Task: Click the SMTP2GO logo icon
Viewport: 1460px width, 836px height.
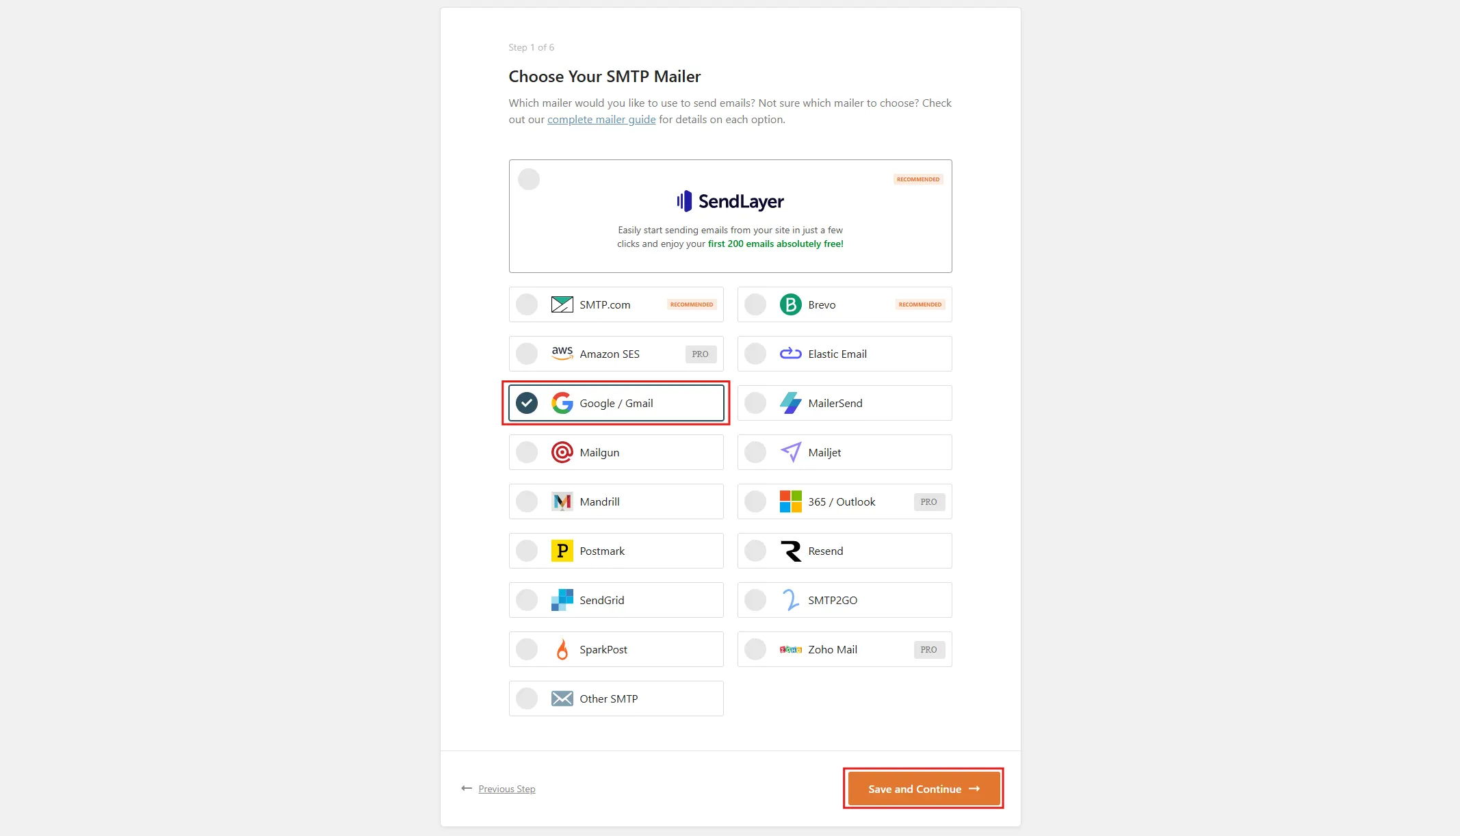Action: point(790,600)
